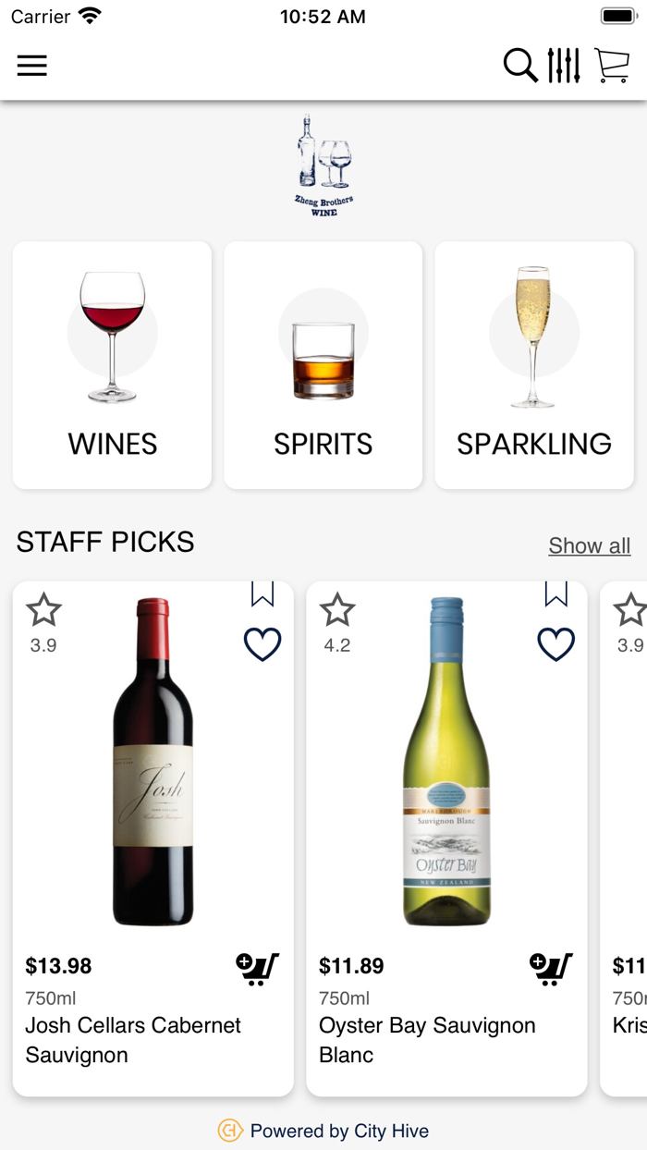Viewport: 647px width, 1150px height.
Task: Tap the star rating 4.2 on Oyster Bay
Action: [x=337, y=610]
